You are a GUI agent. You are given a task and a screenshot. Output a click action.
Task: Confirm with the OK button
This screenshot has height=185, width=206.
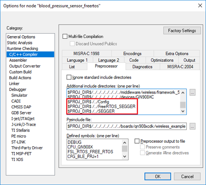coord(158,176)
